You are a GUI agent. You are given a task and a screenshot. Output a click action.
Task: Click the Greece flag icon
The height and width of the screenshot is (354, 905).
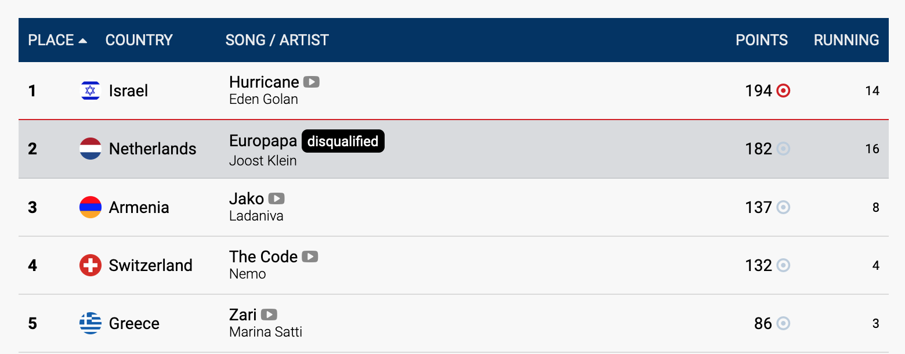(x=91, y=323)
